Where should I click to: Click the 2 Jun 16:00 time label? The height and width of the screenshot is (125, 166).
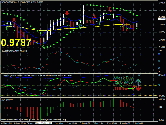[72, 123]
